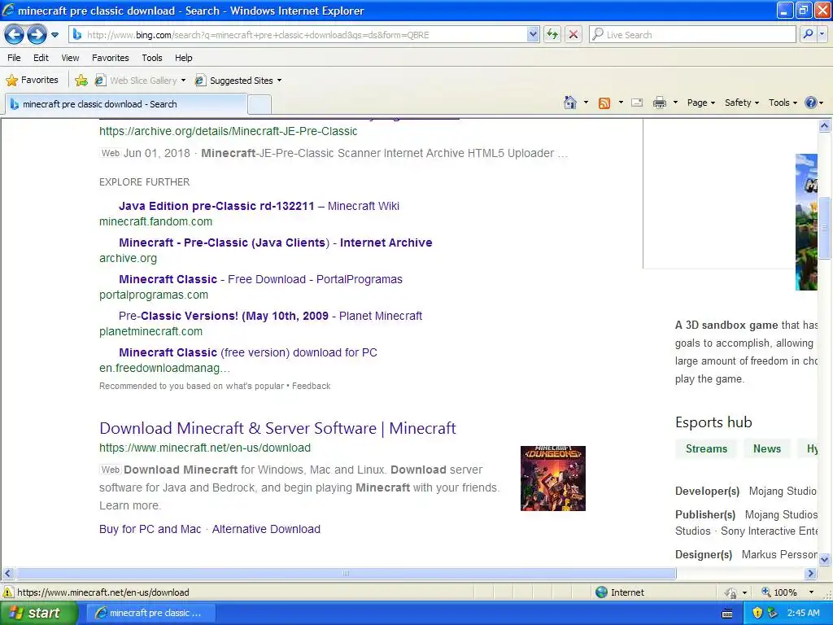
Task: Click the status bar warning shield icon
Action: point(8,592)
